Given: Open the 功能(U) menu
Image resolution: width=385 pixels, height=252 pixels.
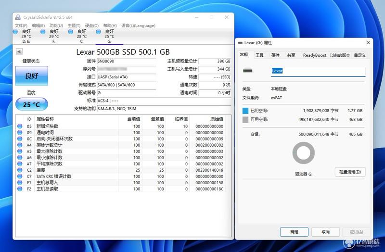Looking at the screenshot, I should click(56, 25).
